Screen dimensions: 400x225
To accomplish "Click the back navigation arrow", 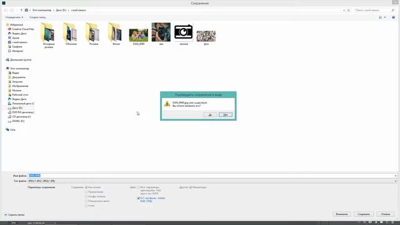I will 6,10.
